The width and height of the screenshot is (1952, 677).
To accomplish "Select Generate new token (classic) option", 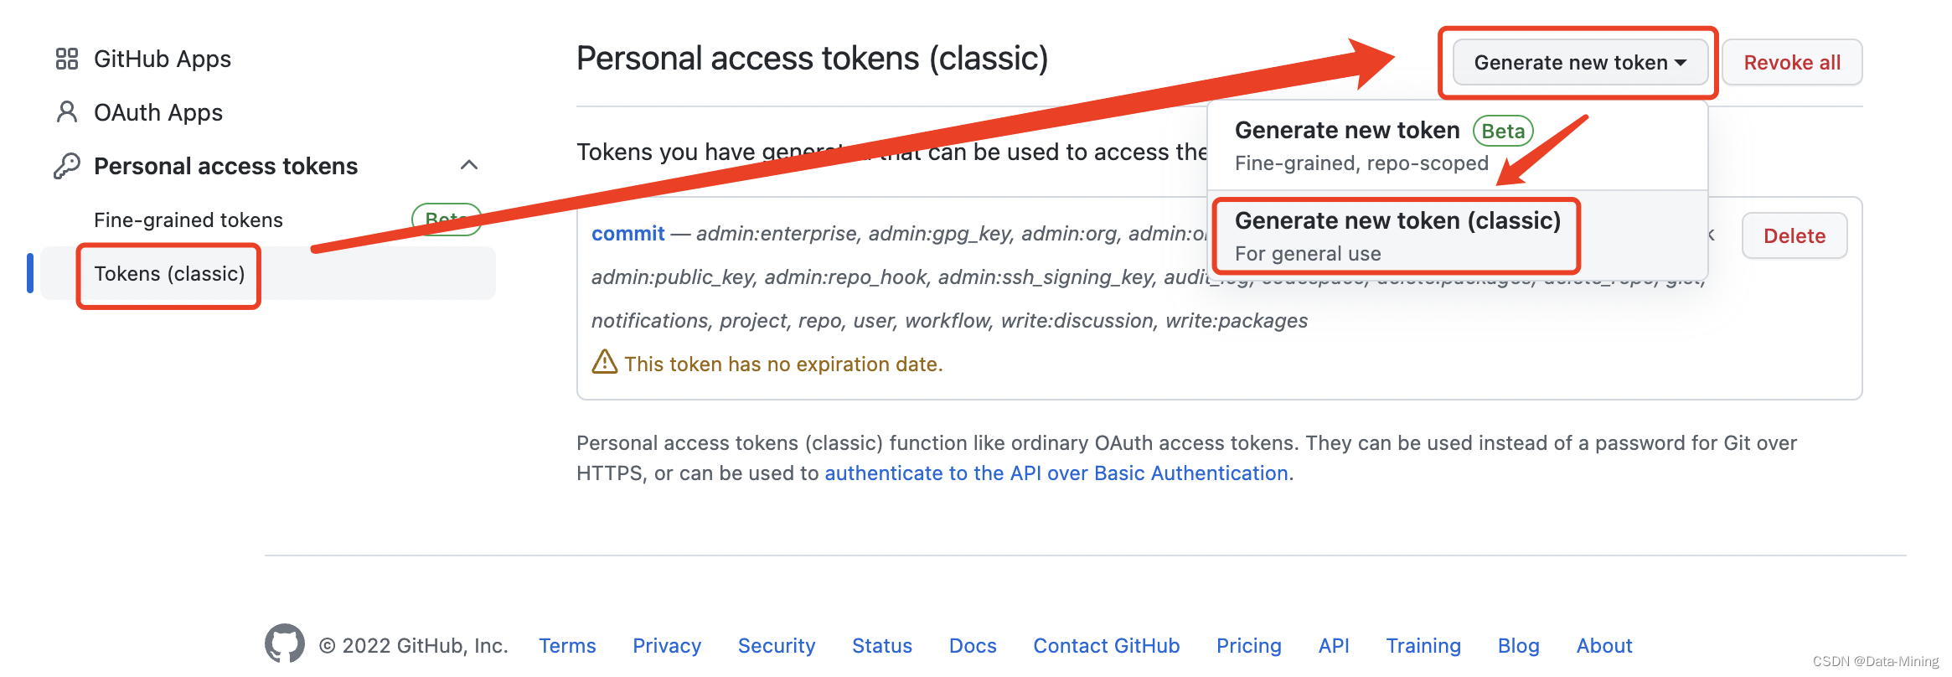I will click(x=1397, y=235).
